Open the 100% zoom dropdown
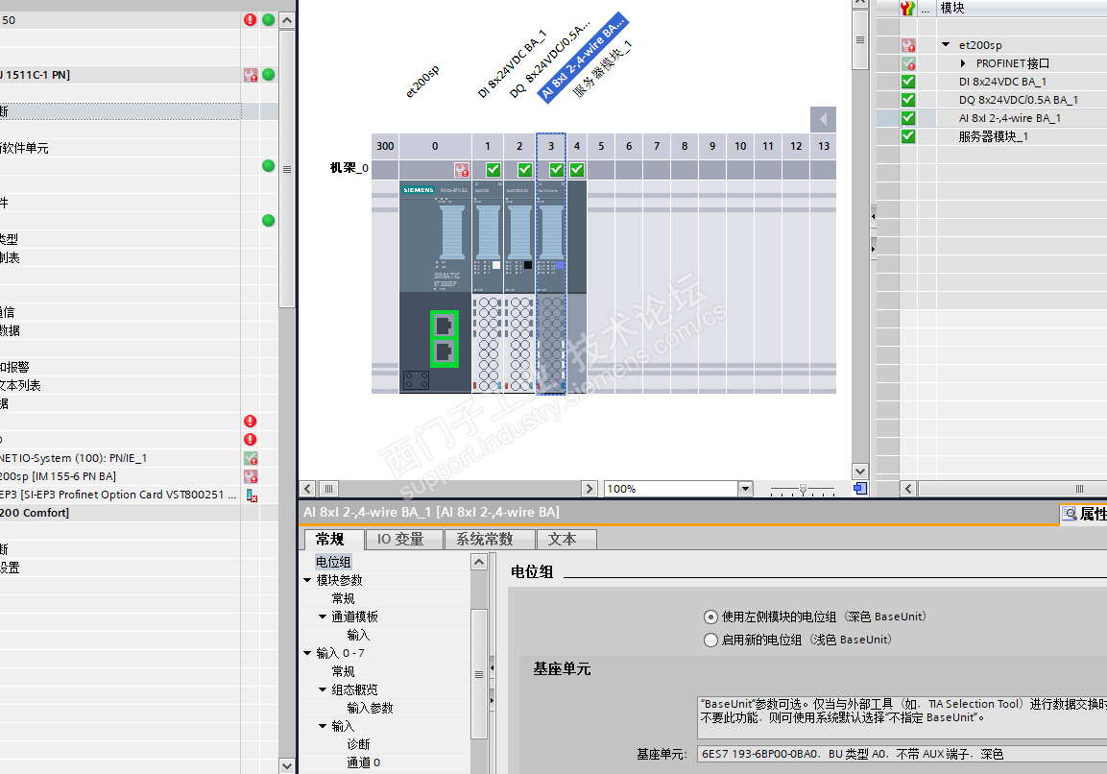 [745, 489]
